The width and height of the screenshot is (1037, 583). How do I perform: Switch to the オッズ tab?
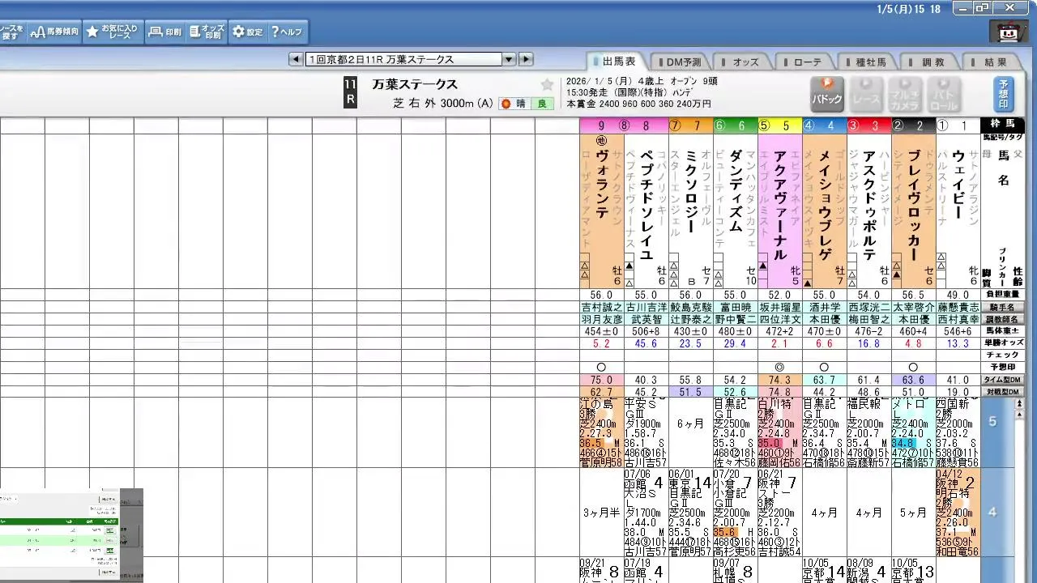(741, 62)
